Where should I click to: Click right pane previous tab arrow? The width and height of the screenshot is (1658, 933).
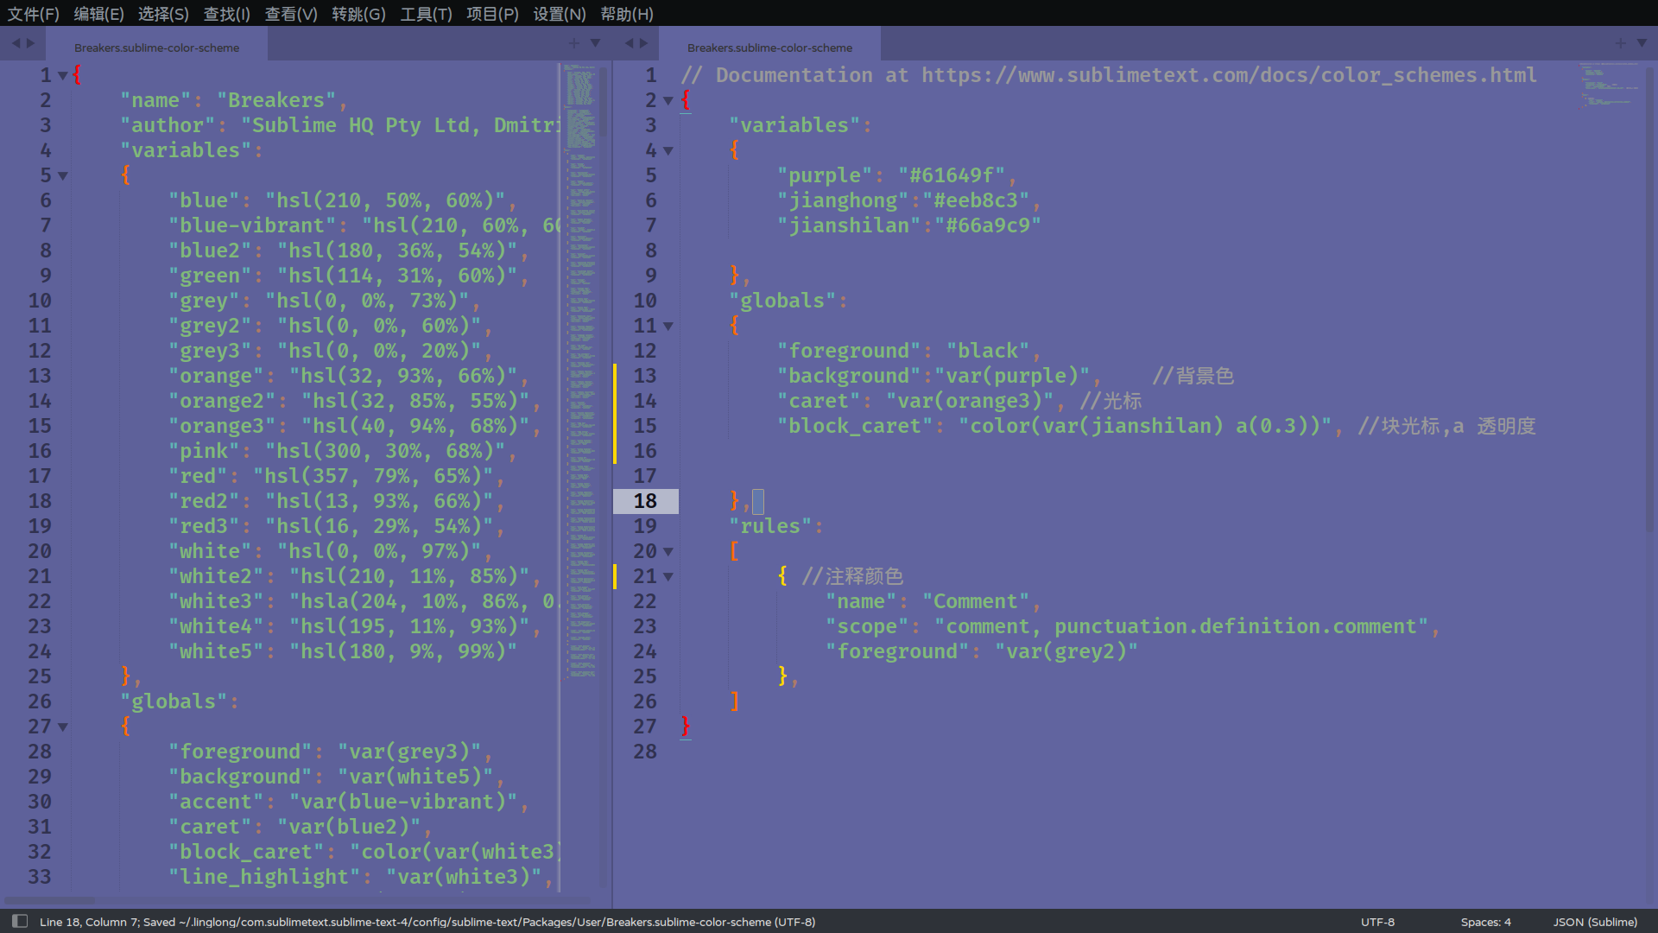(x=629, y=43)
